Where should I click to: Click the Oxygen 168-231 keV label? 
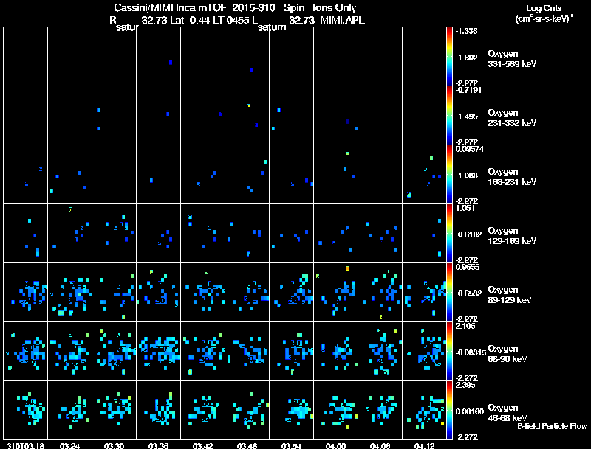tap(512, 177)
